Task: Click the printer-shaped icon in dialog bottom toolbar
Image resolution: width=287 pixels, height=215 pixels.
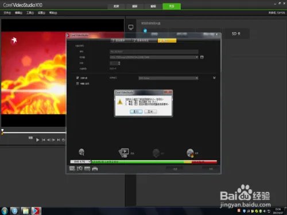Action: (x=95, y=169)
